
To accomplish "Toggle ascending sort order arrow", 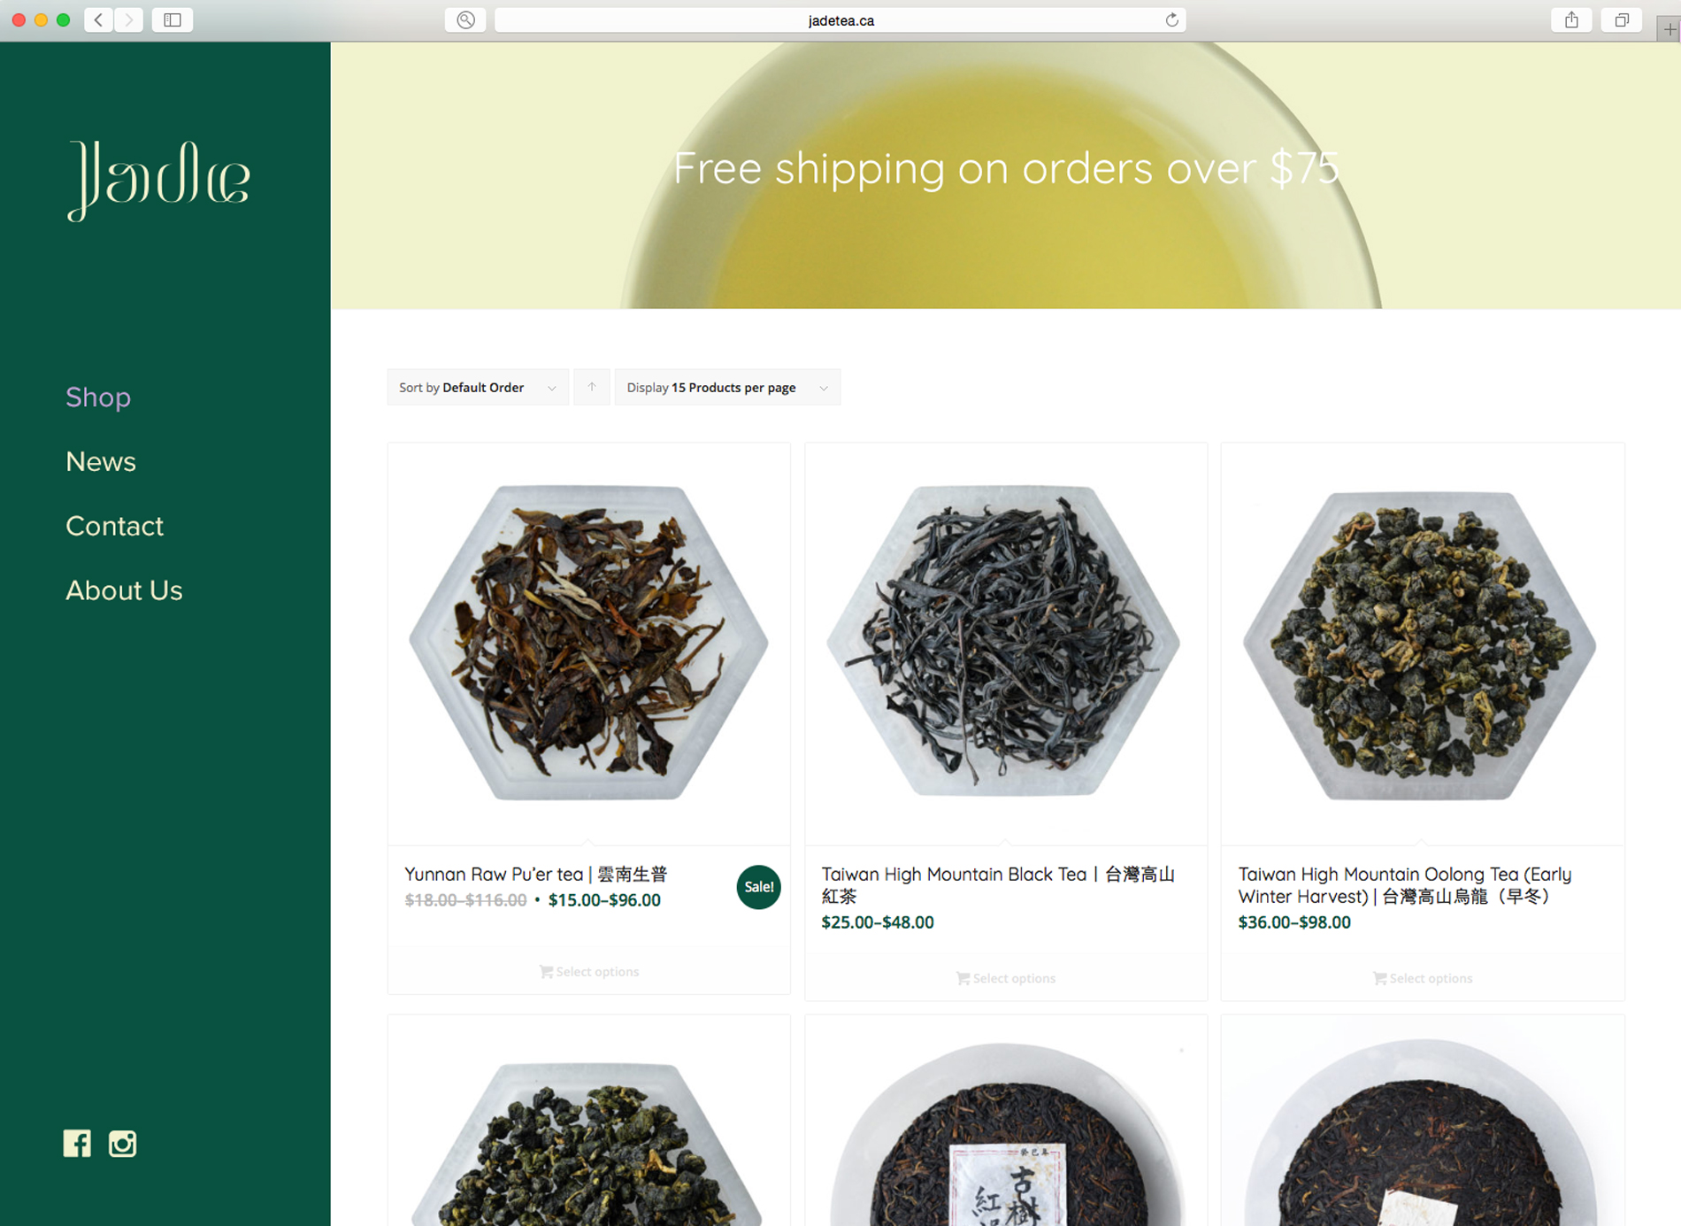I will (x=592, y=388).
